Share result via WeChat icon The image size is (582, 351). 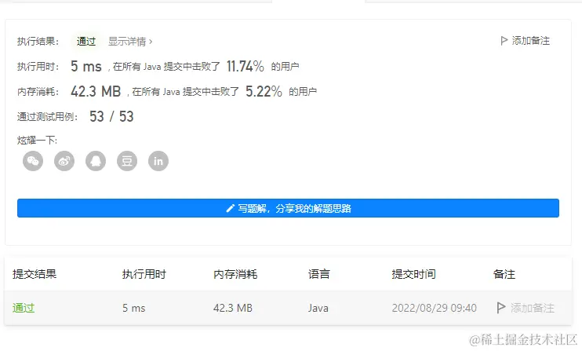coord(33,161)
